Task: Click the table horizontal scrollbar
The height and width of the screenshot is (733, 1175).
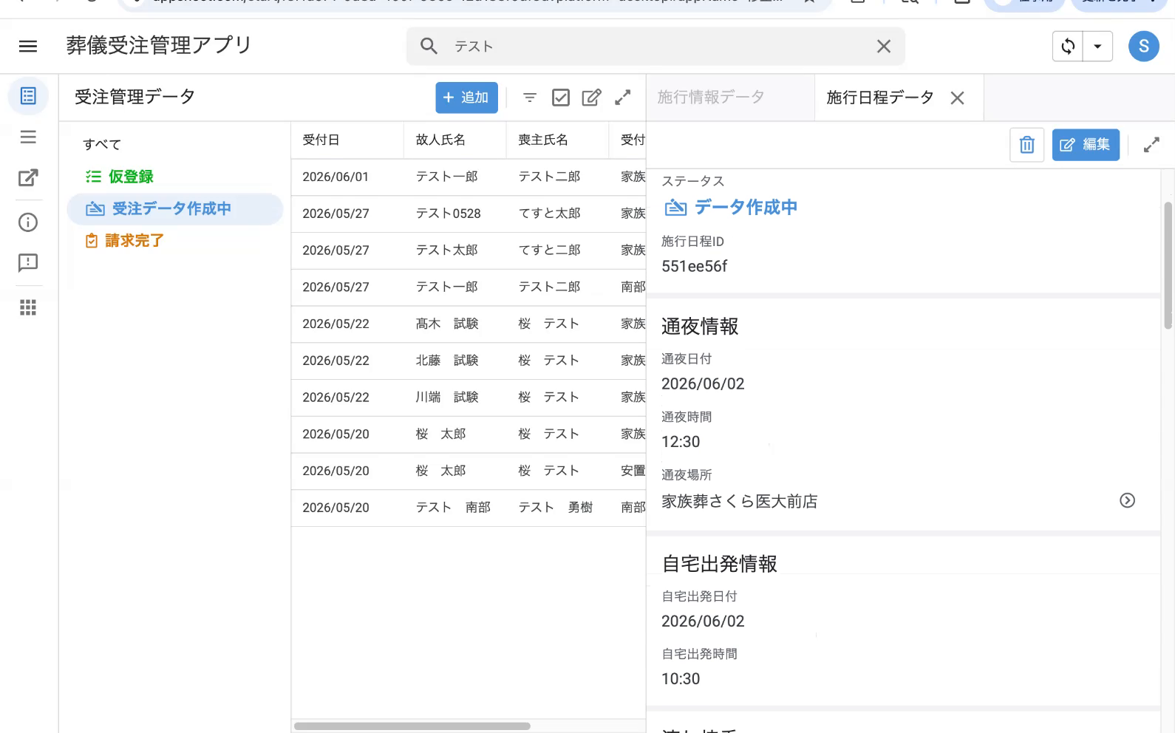Action: coord(412,726)
